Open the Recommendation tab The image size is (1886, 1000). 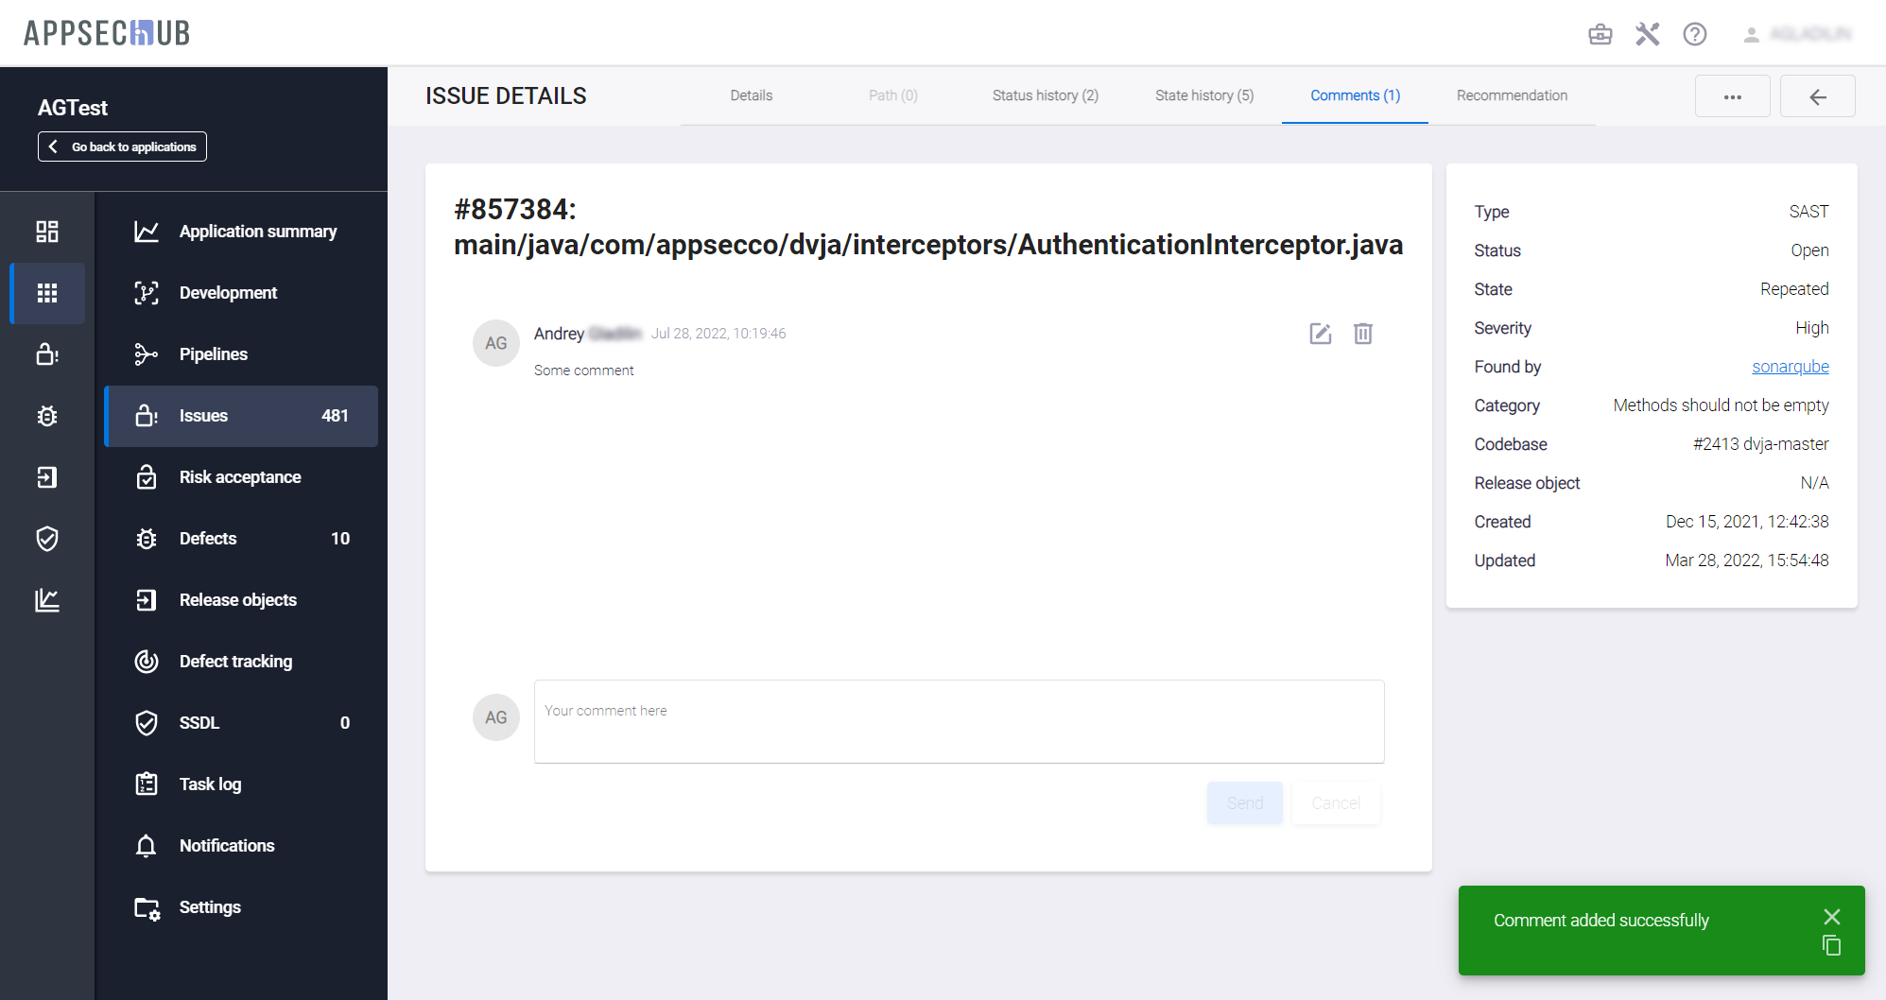1511,95
